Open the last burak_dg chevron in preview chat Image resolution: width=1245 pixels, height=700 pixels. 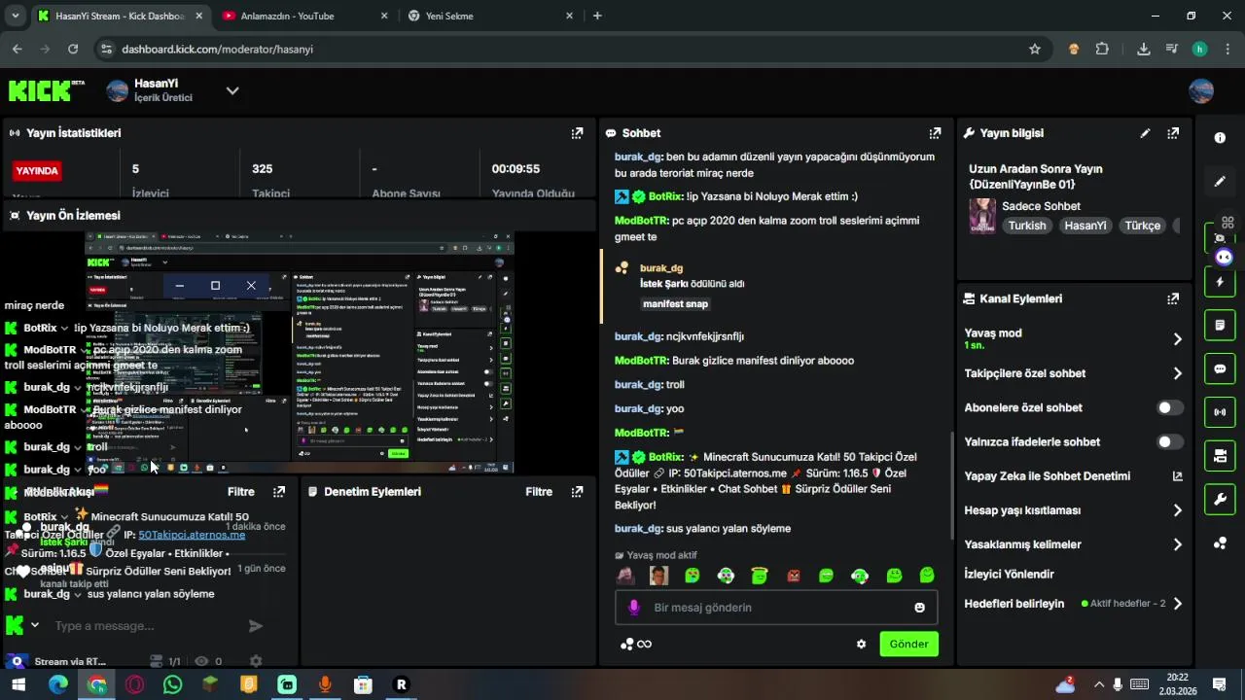click(78, 594)
